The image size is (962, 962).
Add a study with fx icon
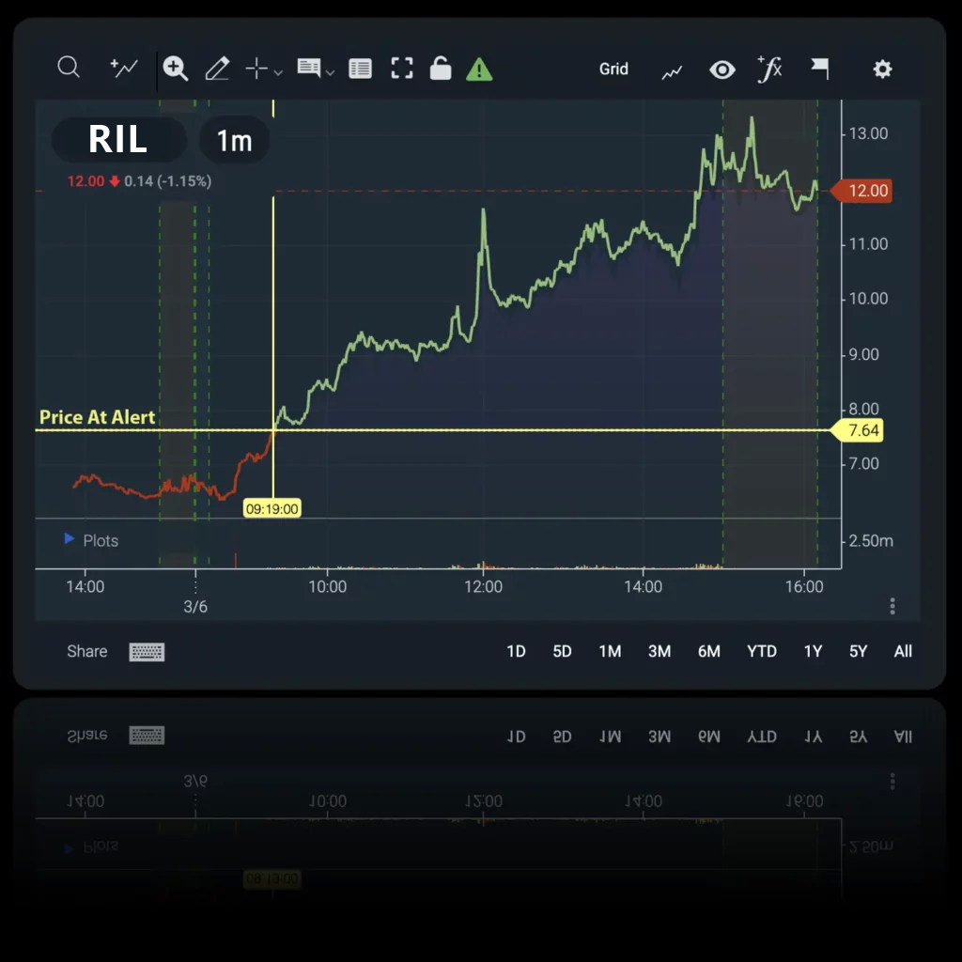(x=769, y=68)
